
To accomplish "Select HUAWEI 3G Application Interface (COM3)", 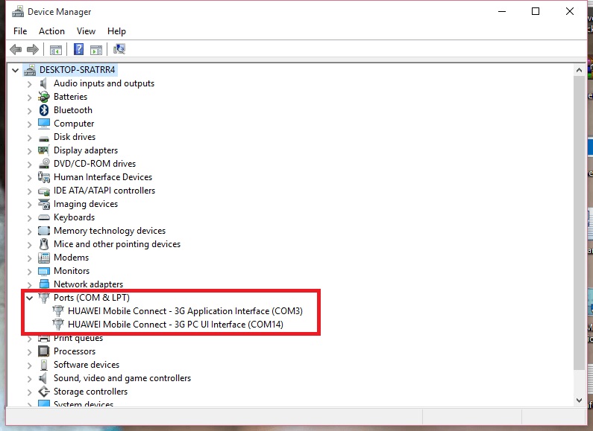I will pos(184,311).
